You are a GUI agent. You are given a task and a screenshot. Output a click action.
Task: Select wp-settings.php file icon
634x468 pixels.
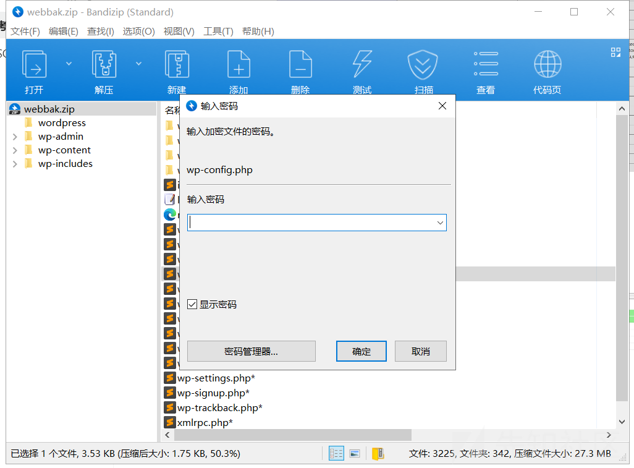(x=170, y=378)
